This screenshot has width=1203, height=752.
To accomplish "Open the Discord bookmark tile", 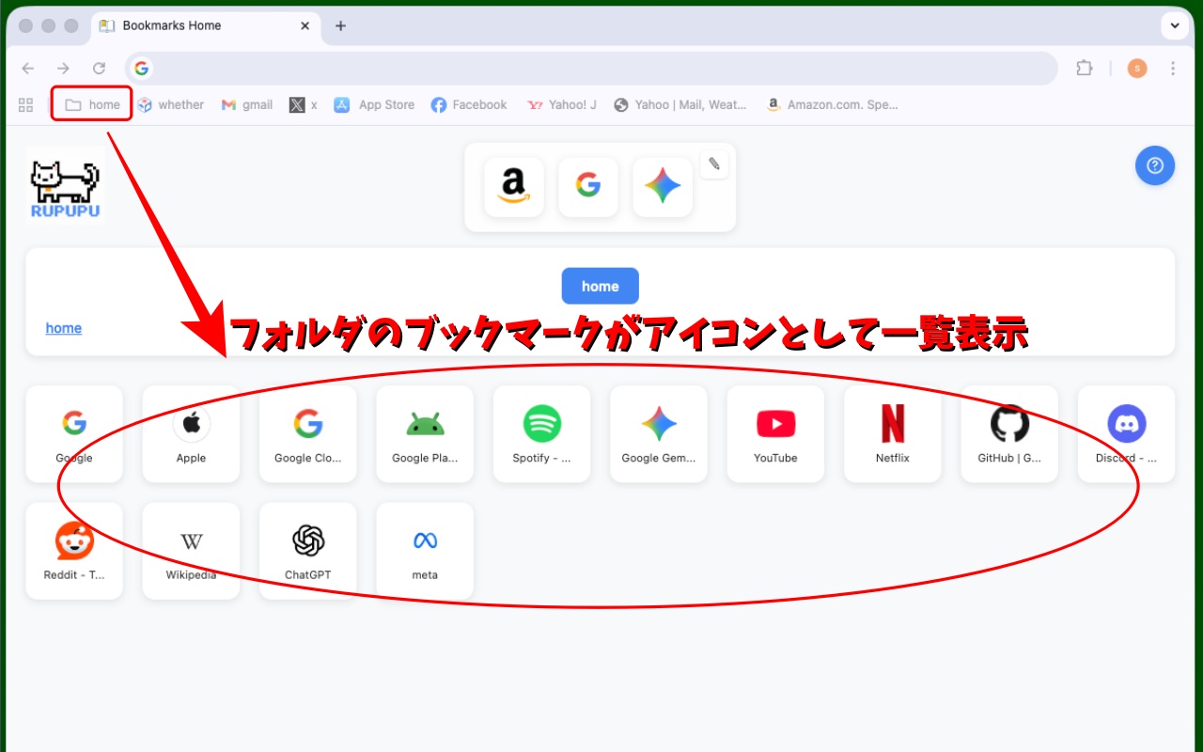I will pos(1126,434).
